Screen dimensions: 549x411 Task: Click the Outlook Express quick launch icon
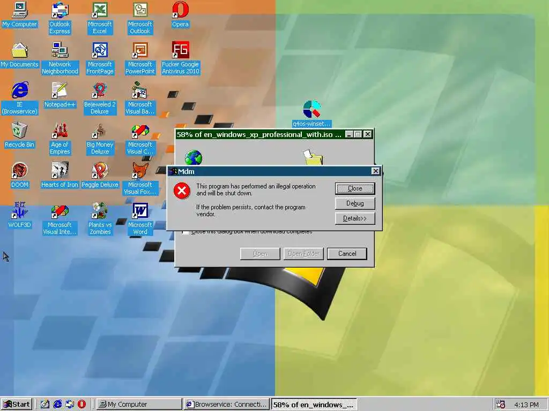[70, 405]
